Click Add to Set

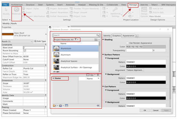pyautogui.click(x=156, y=8)
